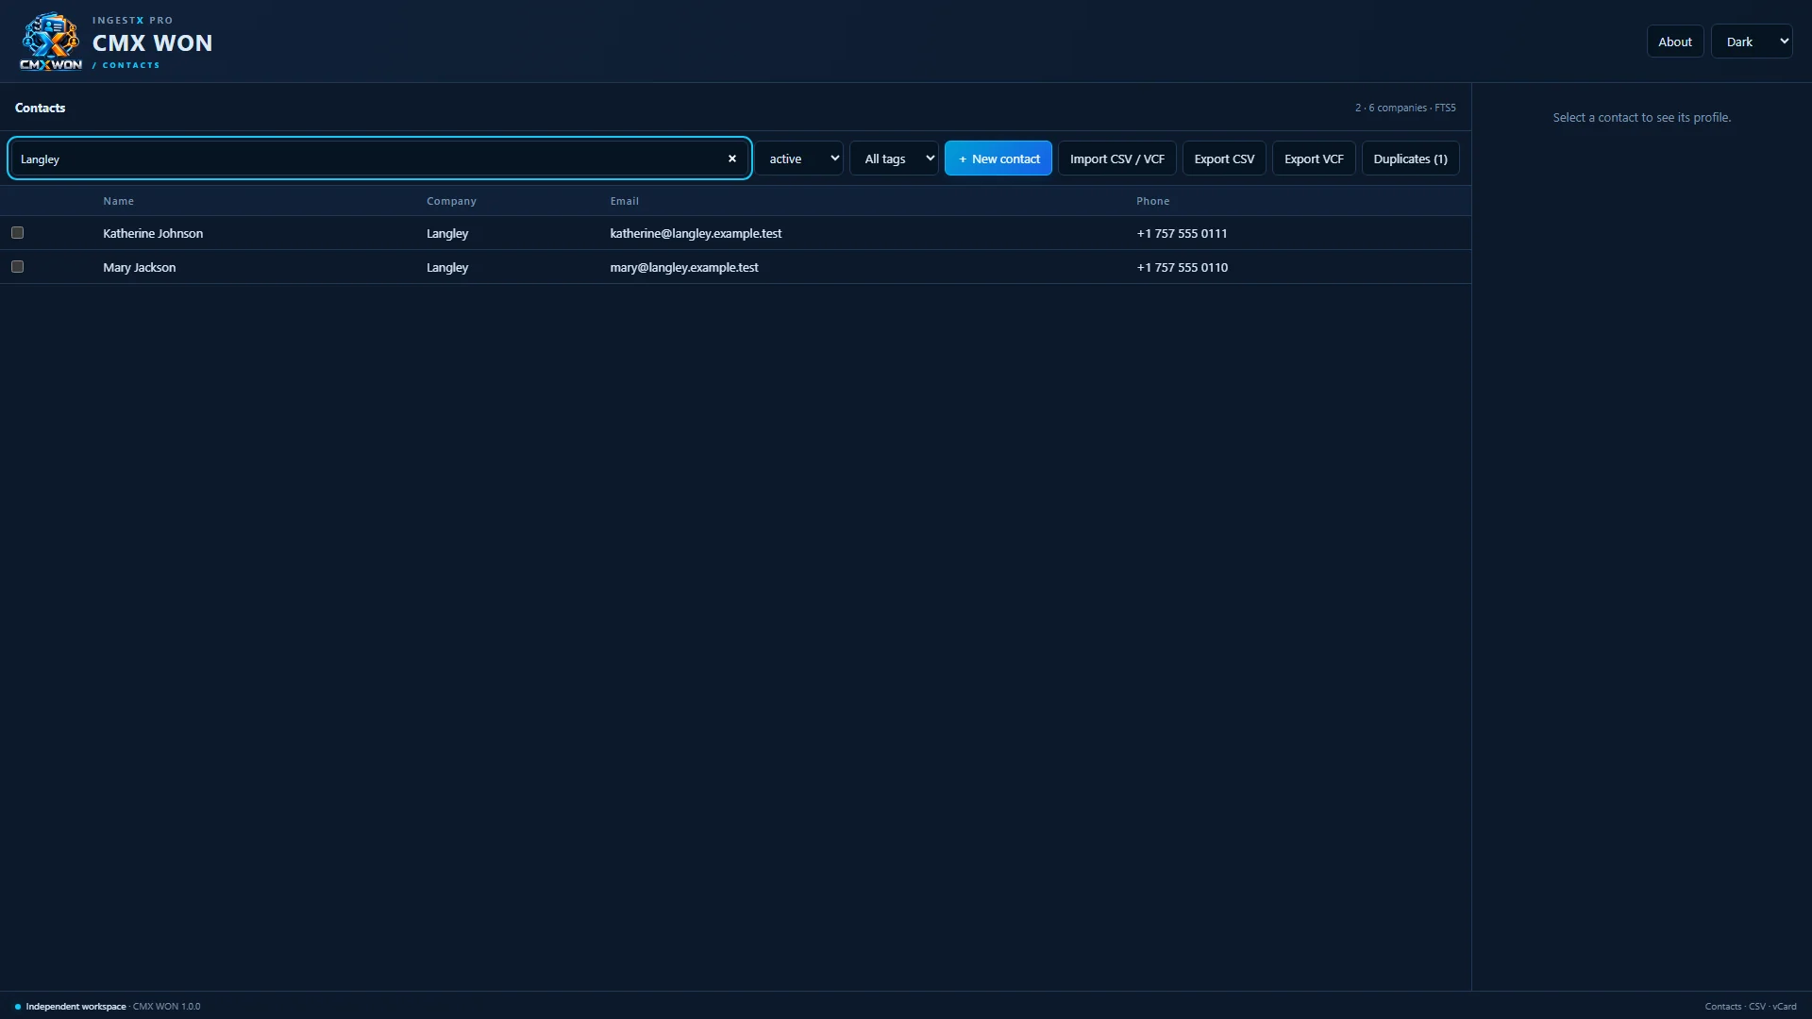Click 'Contacts · CSV · vCard' footer text

pos(1751,1006)
